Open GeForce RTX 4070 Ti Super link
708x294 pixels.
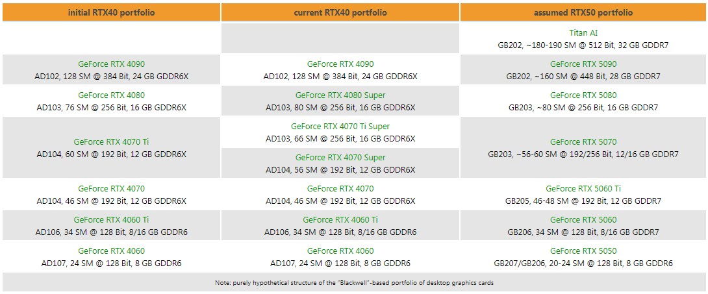(x=340, y=127)
